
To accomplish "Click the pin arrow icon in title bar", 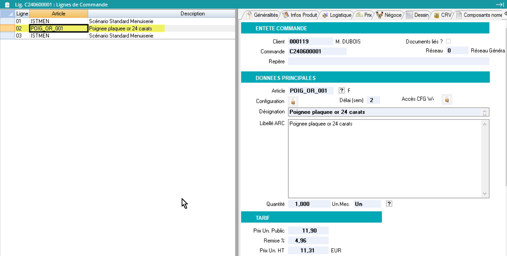I will (x=500, y=4).
